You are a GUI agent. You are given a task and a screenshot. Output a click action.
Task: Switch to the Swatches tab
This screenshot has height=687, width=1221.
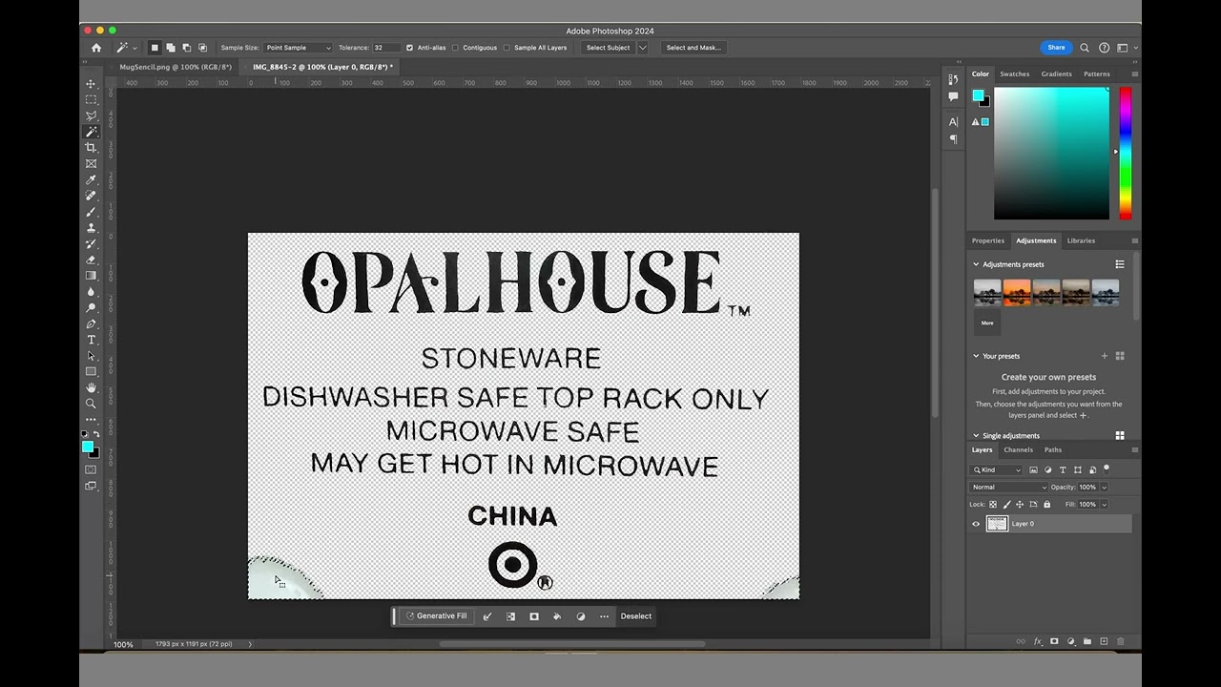pyautogui.click(x=1014, y=73)
